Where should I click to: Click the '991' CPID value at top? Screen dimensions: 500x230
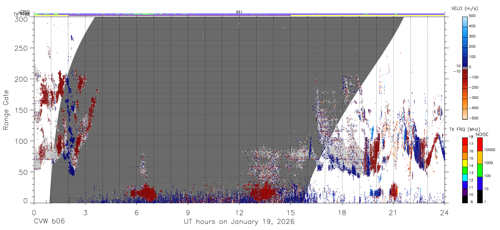click(x=239, y=12)
